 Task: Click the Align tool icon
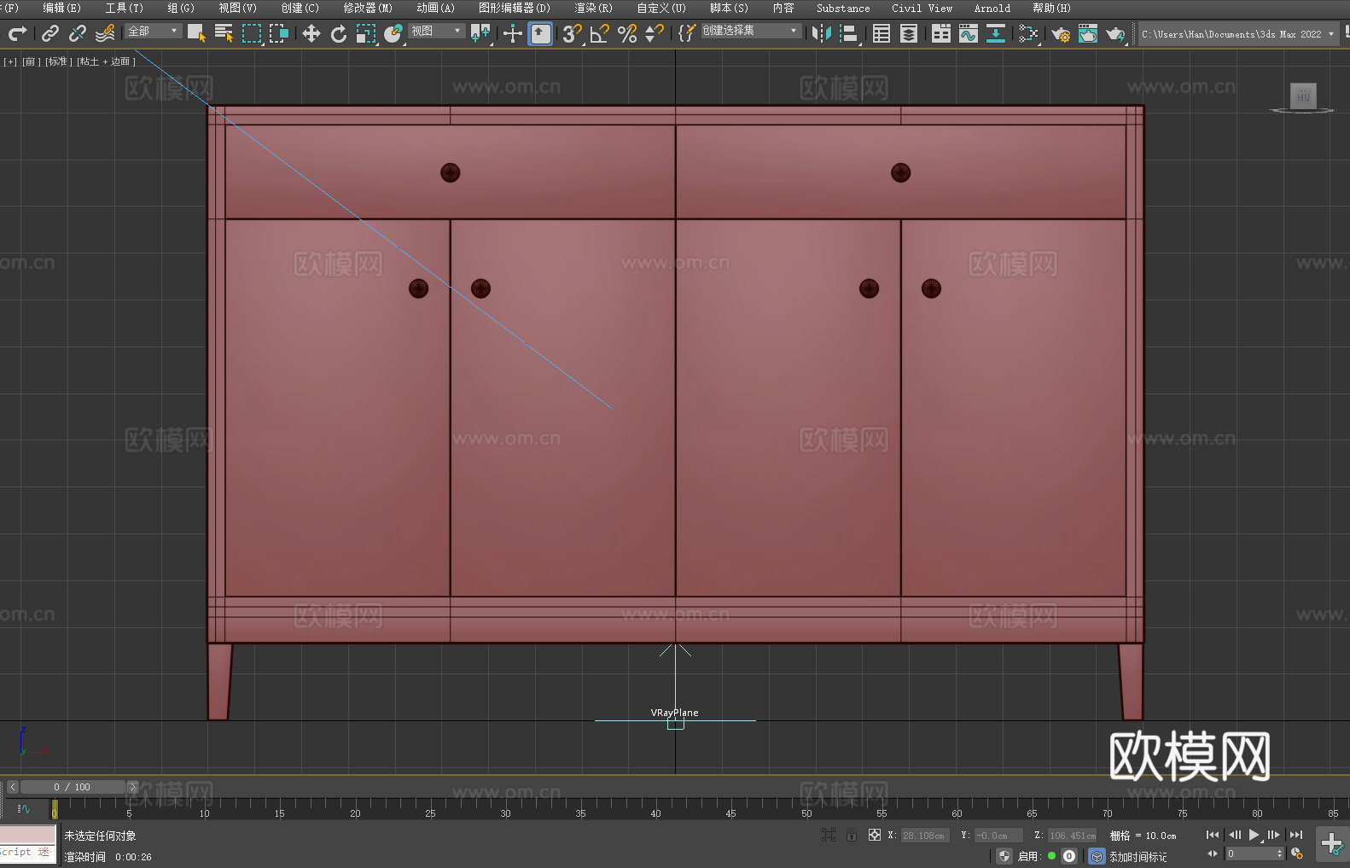[849, 33]
